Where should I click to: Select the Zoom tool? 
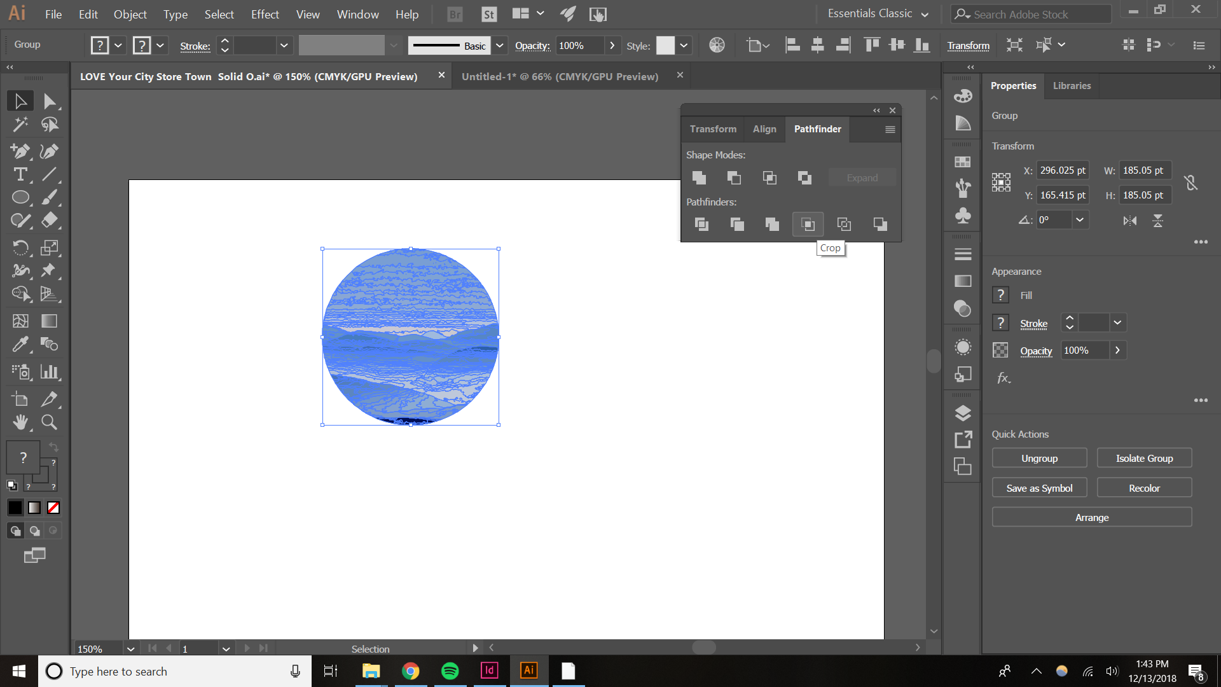[x=49, y=422]
